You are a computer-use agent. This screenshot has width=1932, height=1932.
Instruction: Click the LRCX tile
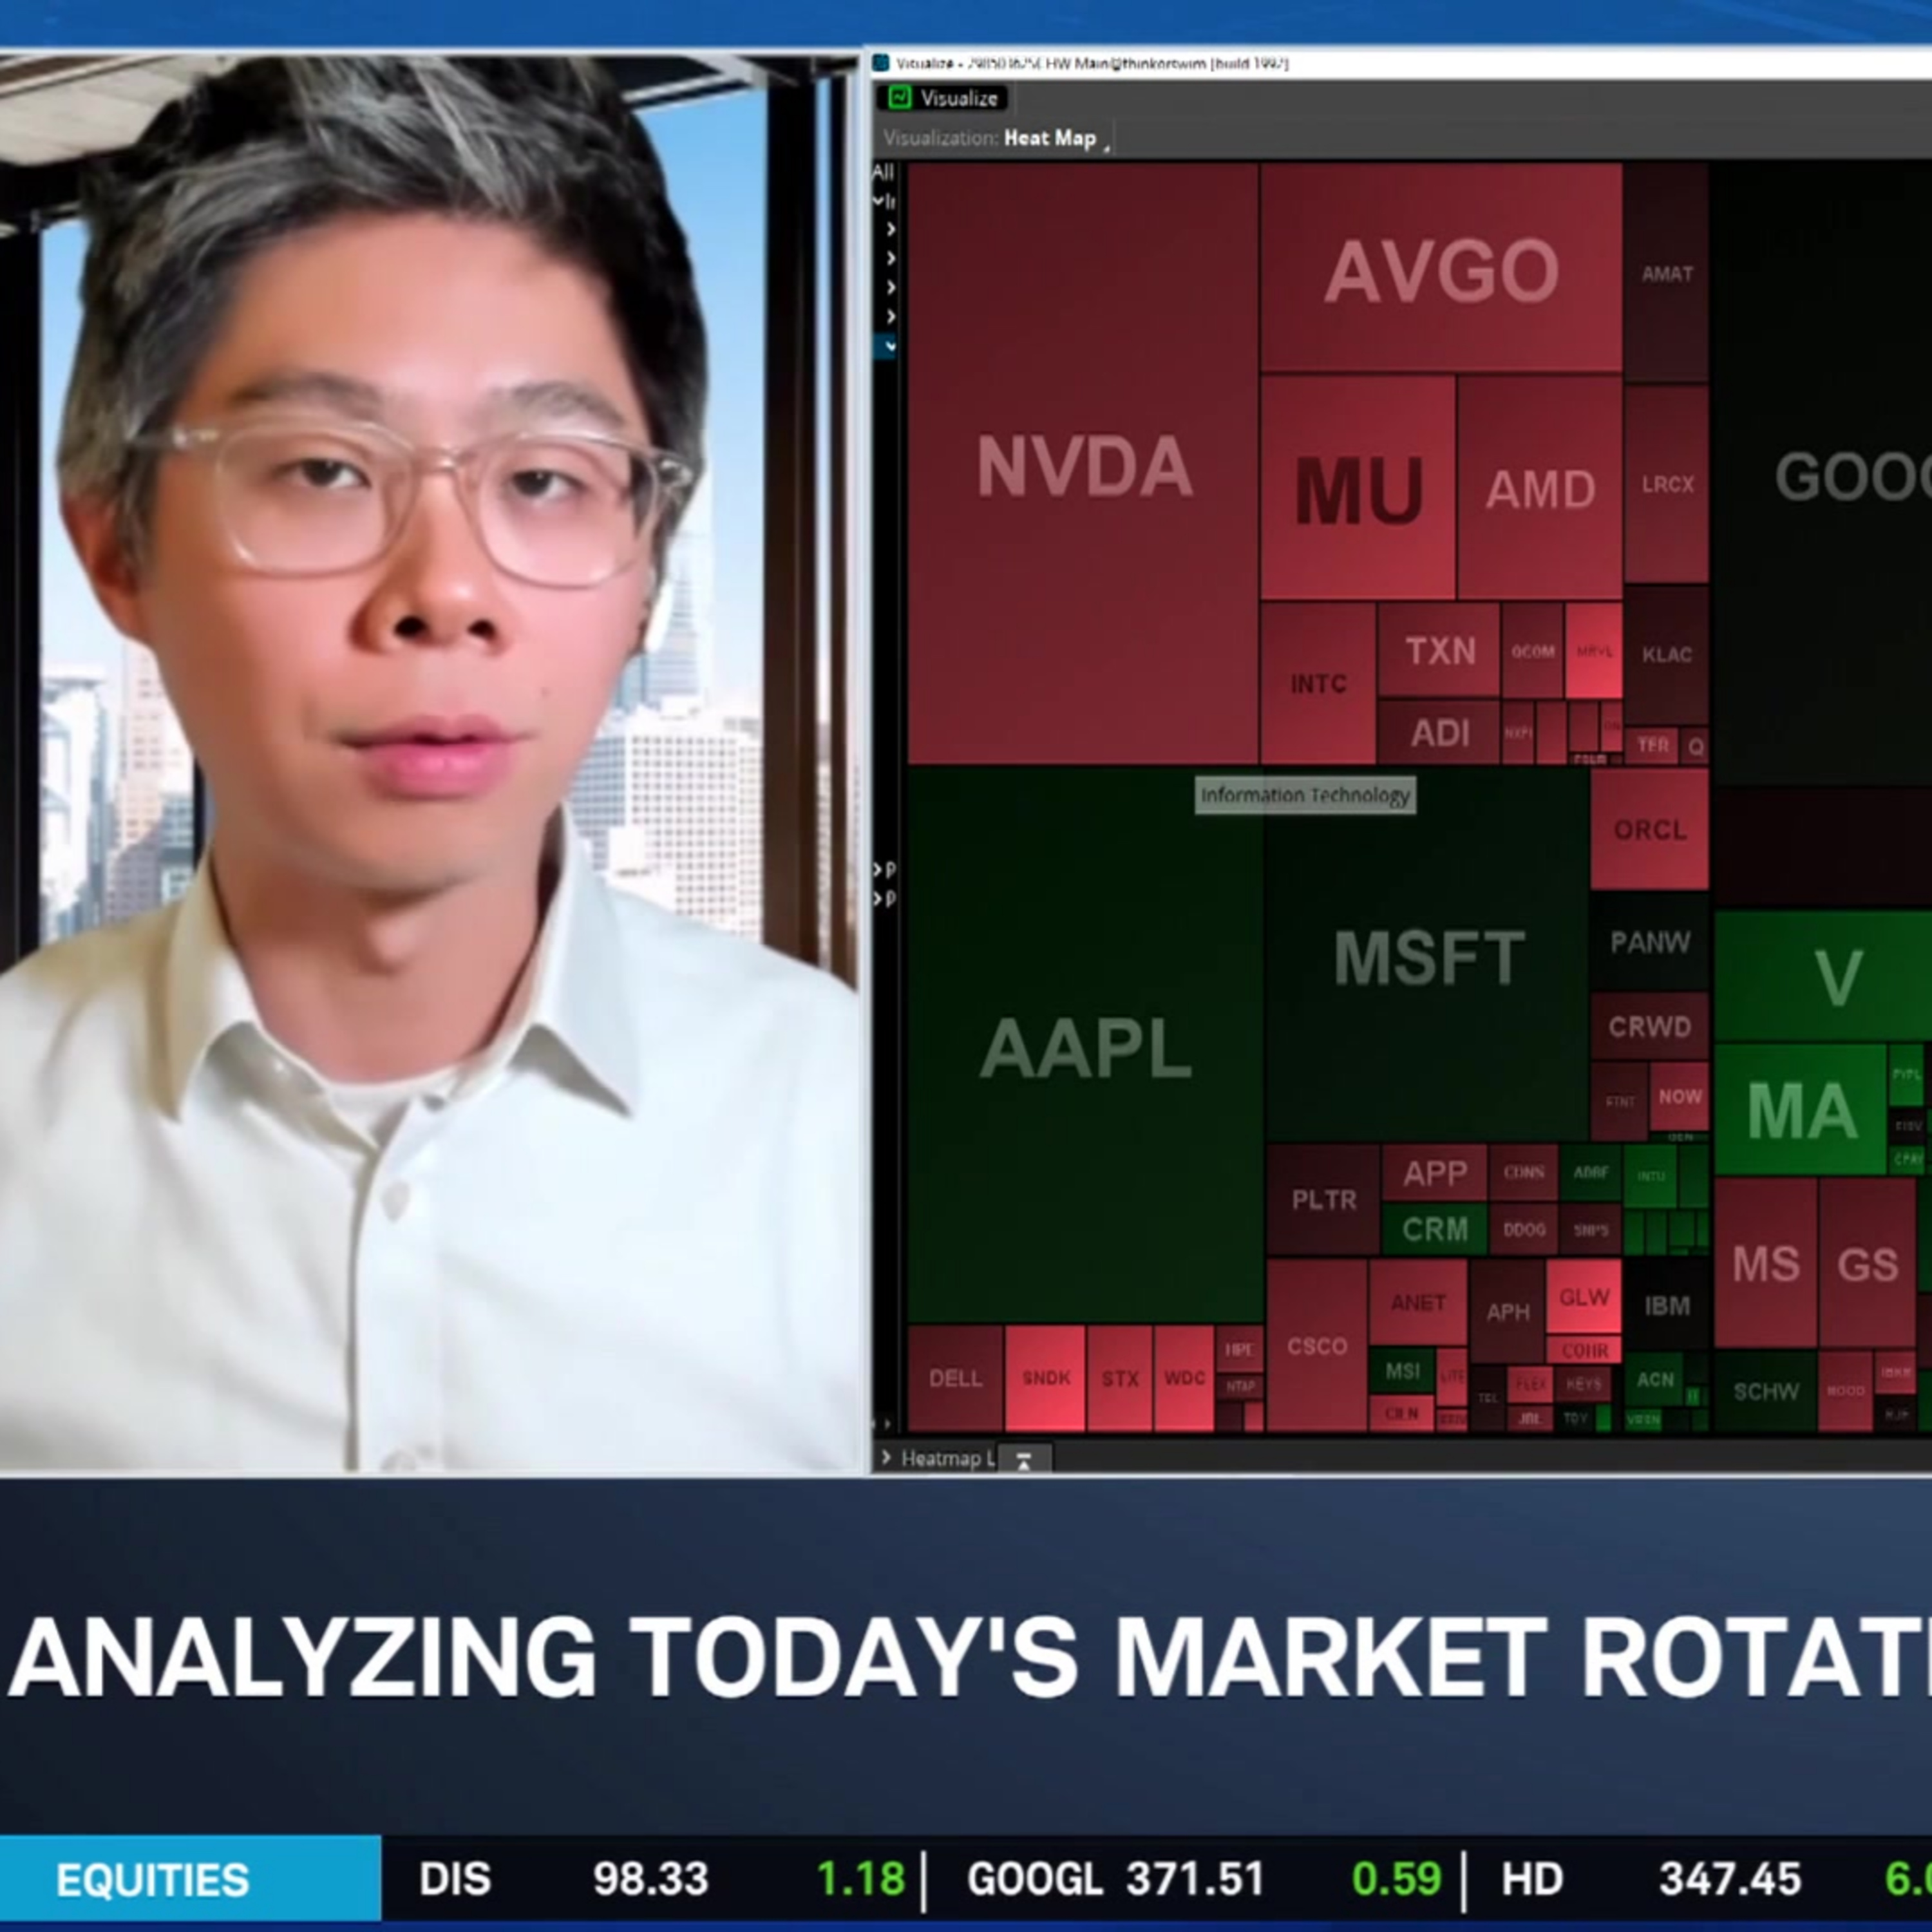(x=1666, y=484)
